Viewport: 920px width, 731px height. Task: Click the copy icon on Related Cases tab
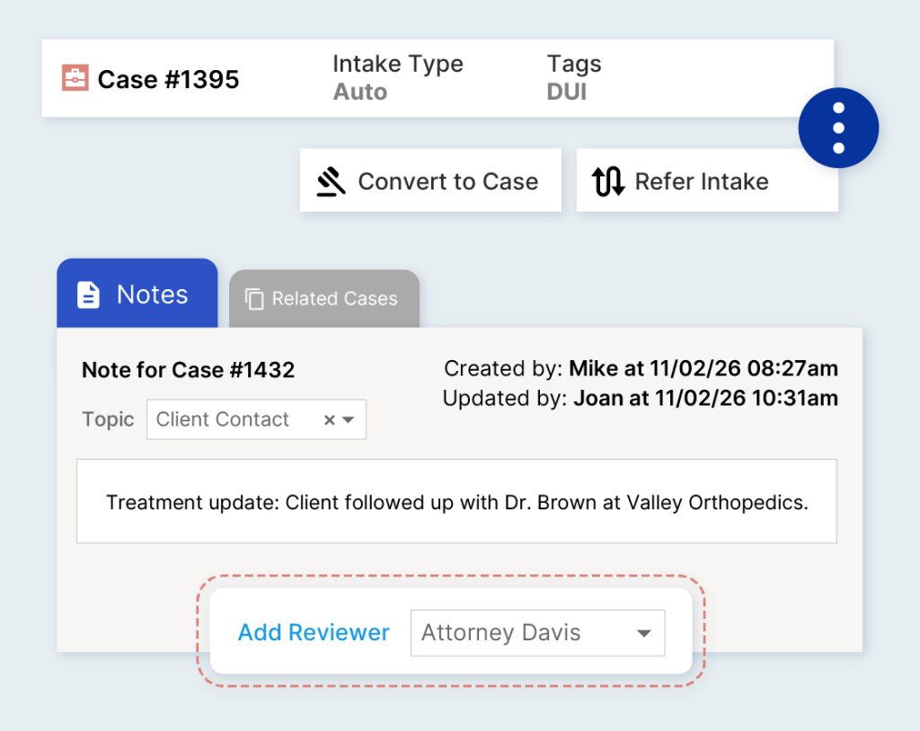pos(254,299)
